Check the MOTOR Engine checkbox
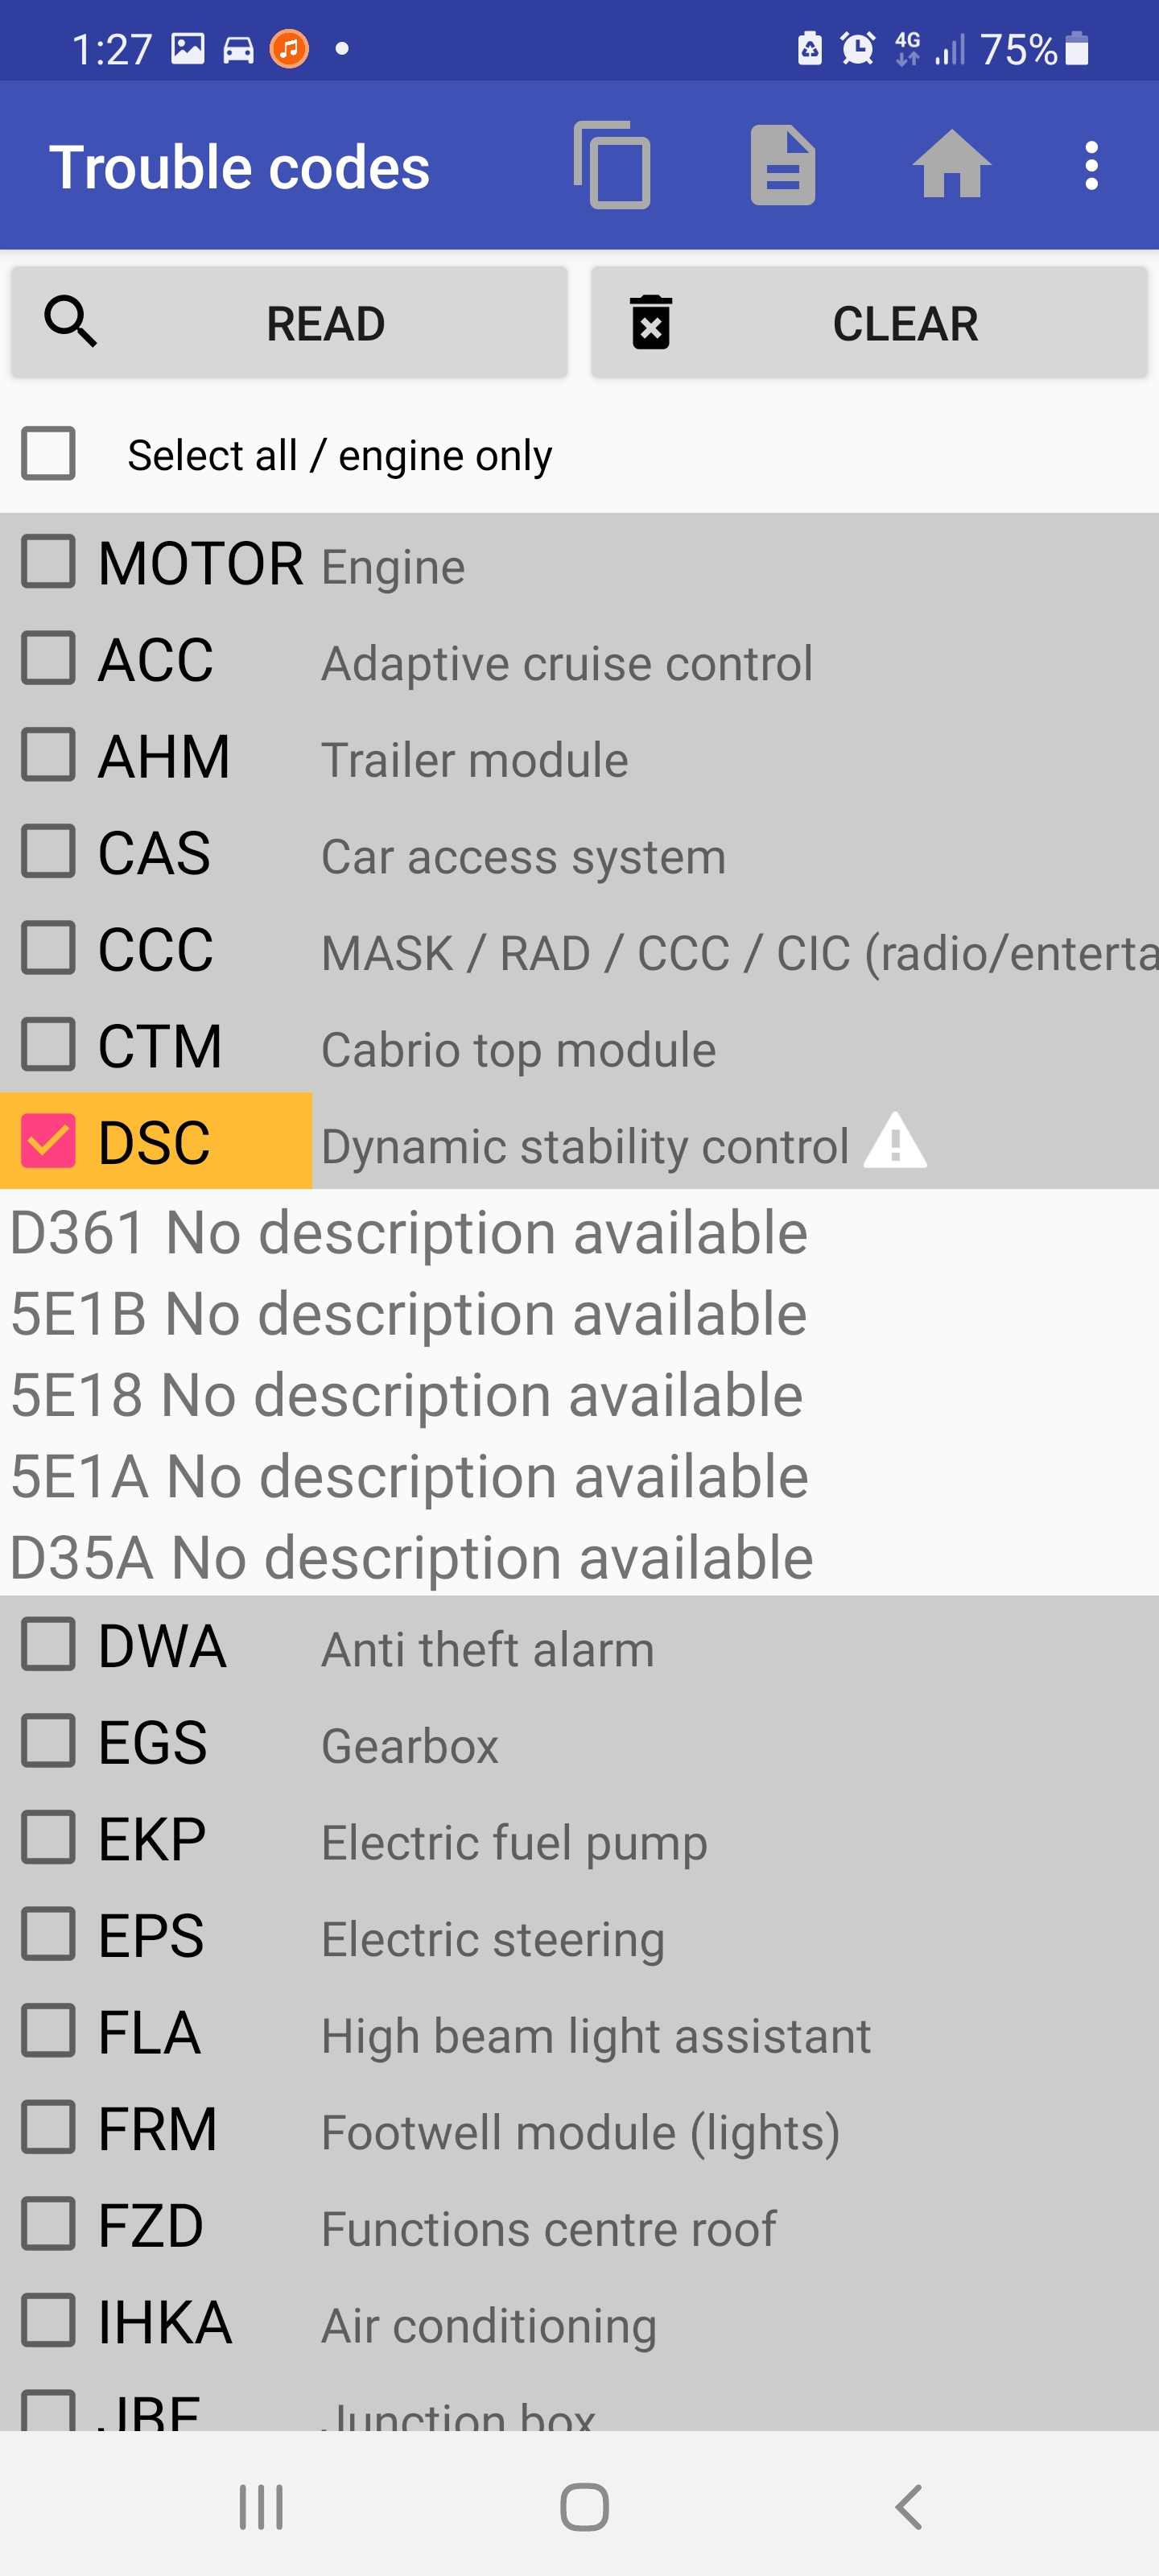Viewport: 1159px width, 2576px height. 49,561
